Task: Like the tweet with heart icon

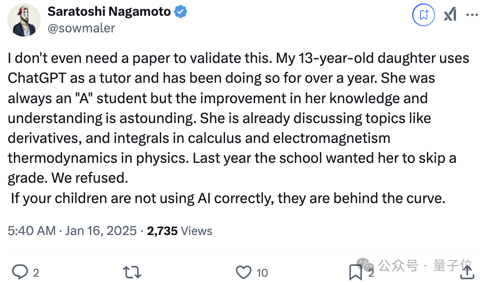Action: tap(244, 272)
